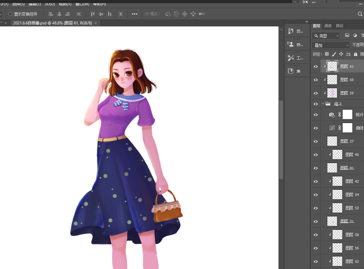Select the 3D roll mode icon
Image resolution: width=364 pixels, height=269 pixels.
click(176, 14)
